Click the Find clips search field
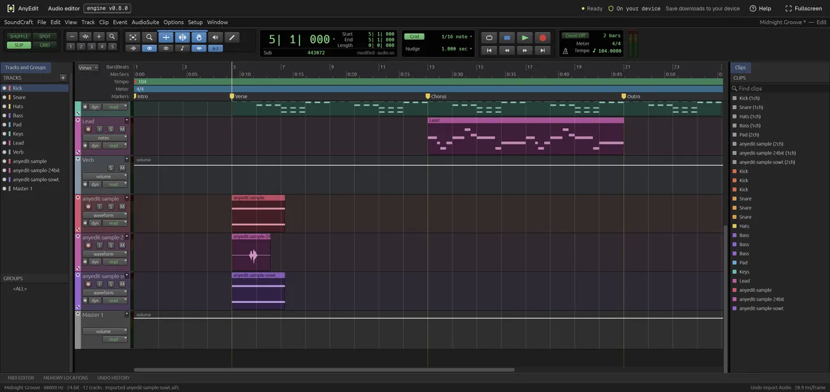Screen dimensions: 830x392 click(x=780, y=88)
